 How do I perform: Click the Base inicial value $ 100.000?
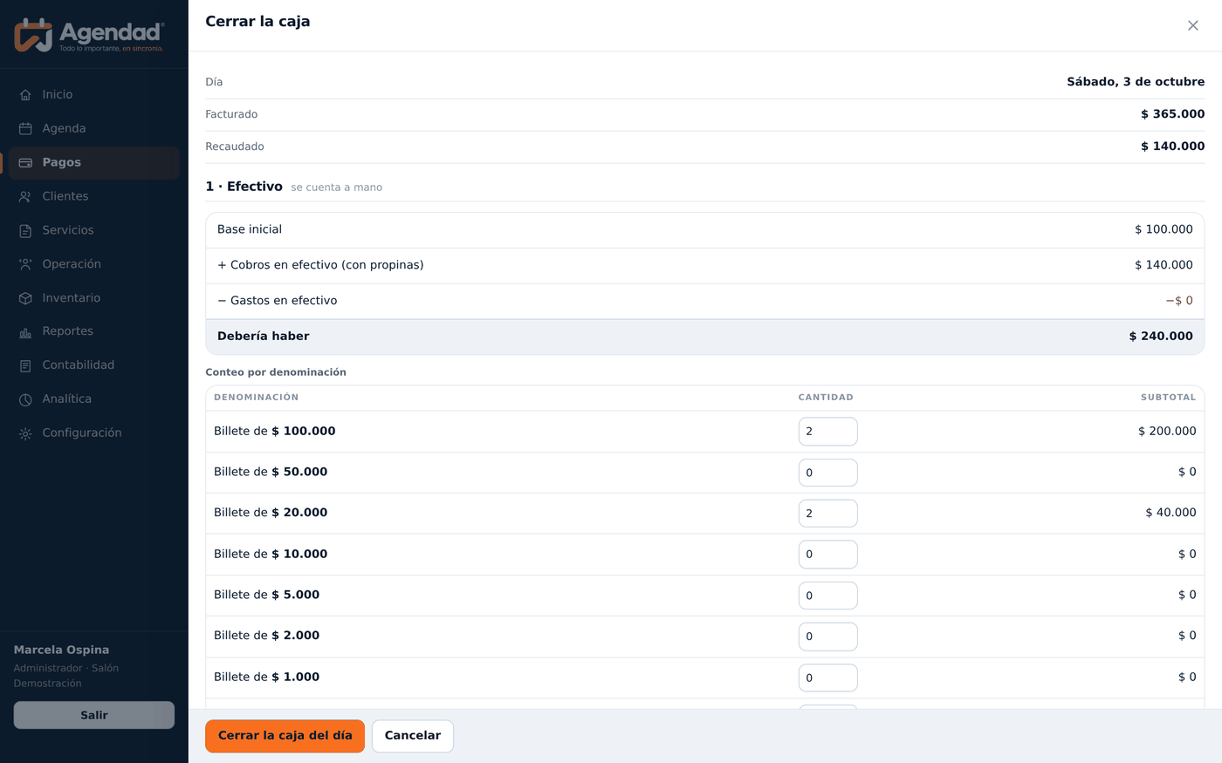pos(1164,229)
